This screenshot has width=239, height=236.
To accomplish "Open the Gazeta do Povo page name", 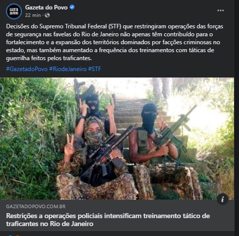I will coord(46,7).
